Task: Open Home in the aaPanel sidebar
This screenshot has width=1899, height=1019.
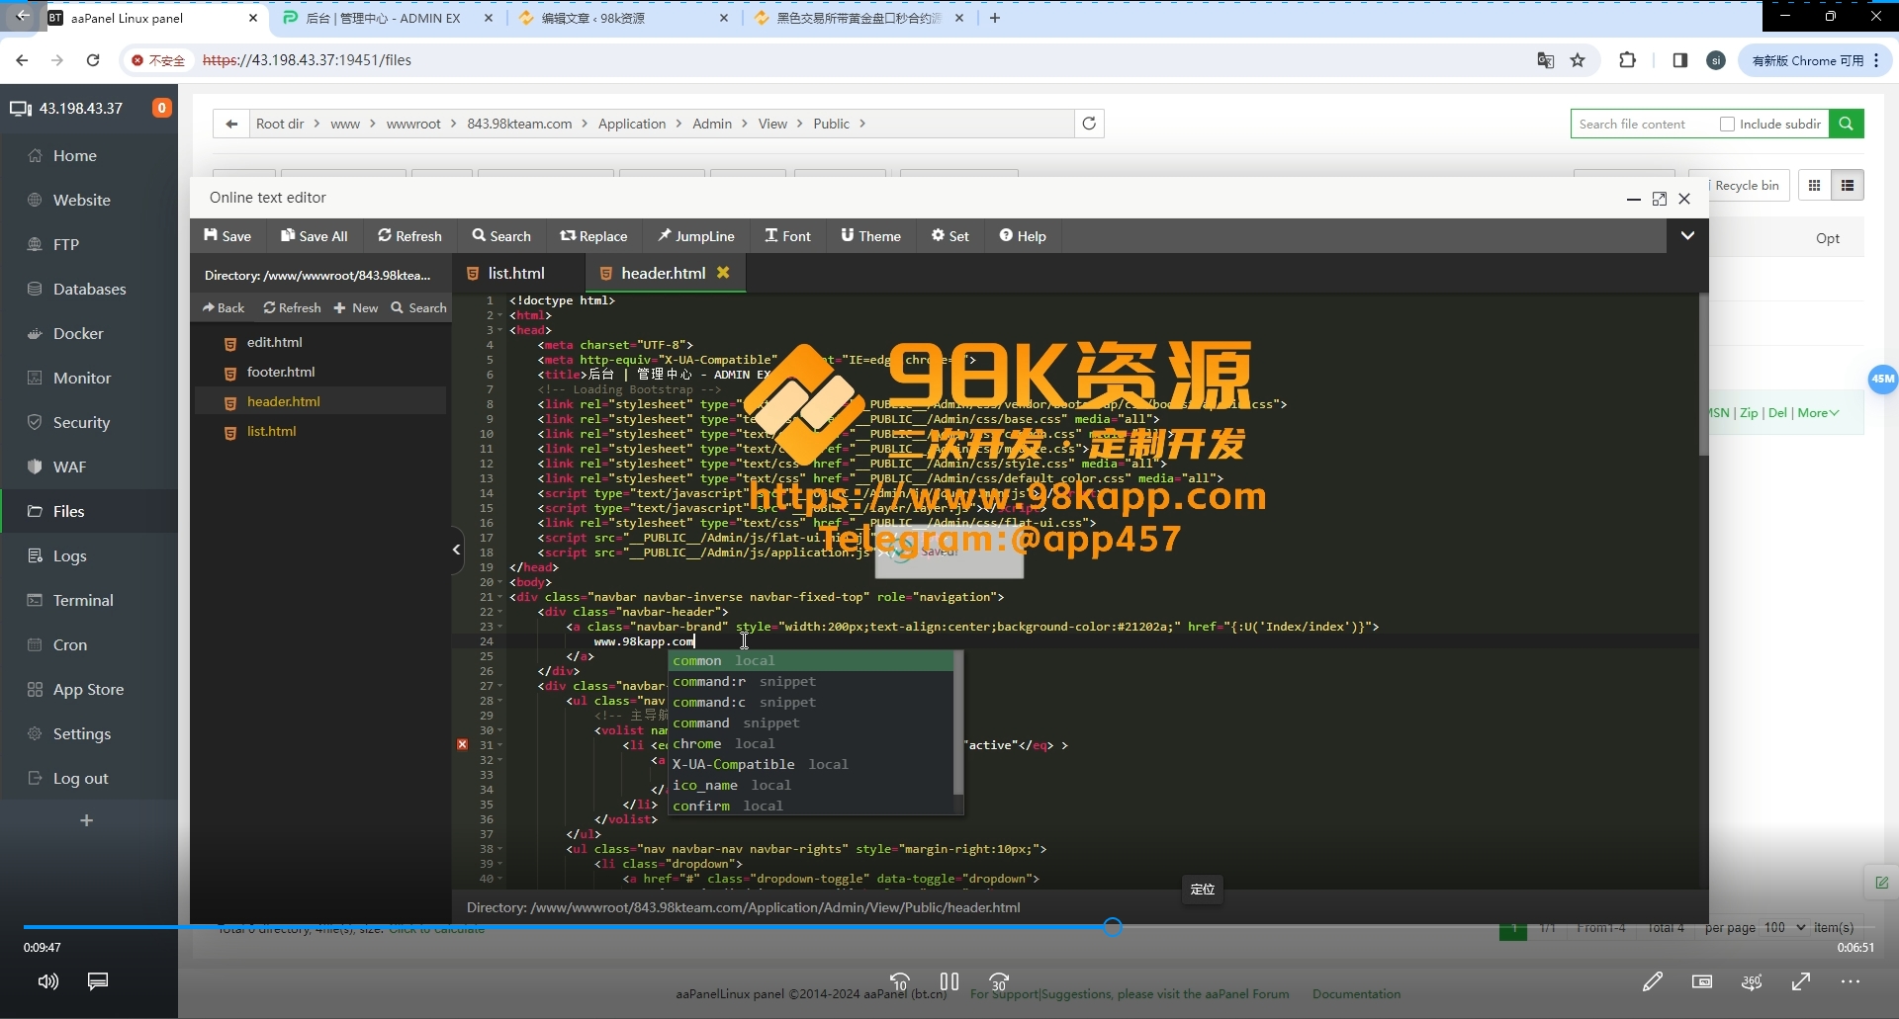Action: click(x=74, y=155)
